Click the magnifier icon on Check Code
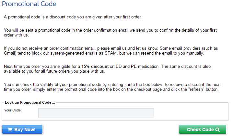 tap(217, 130)
